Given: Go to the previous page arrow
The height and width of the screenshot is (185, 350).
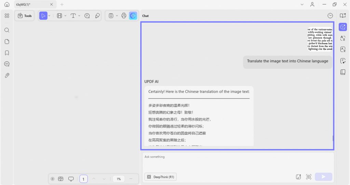Looking at the screenshot, I should (x=94, y=179).
